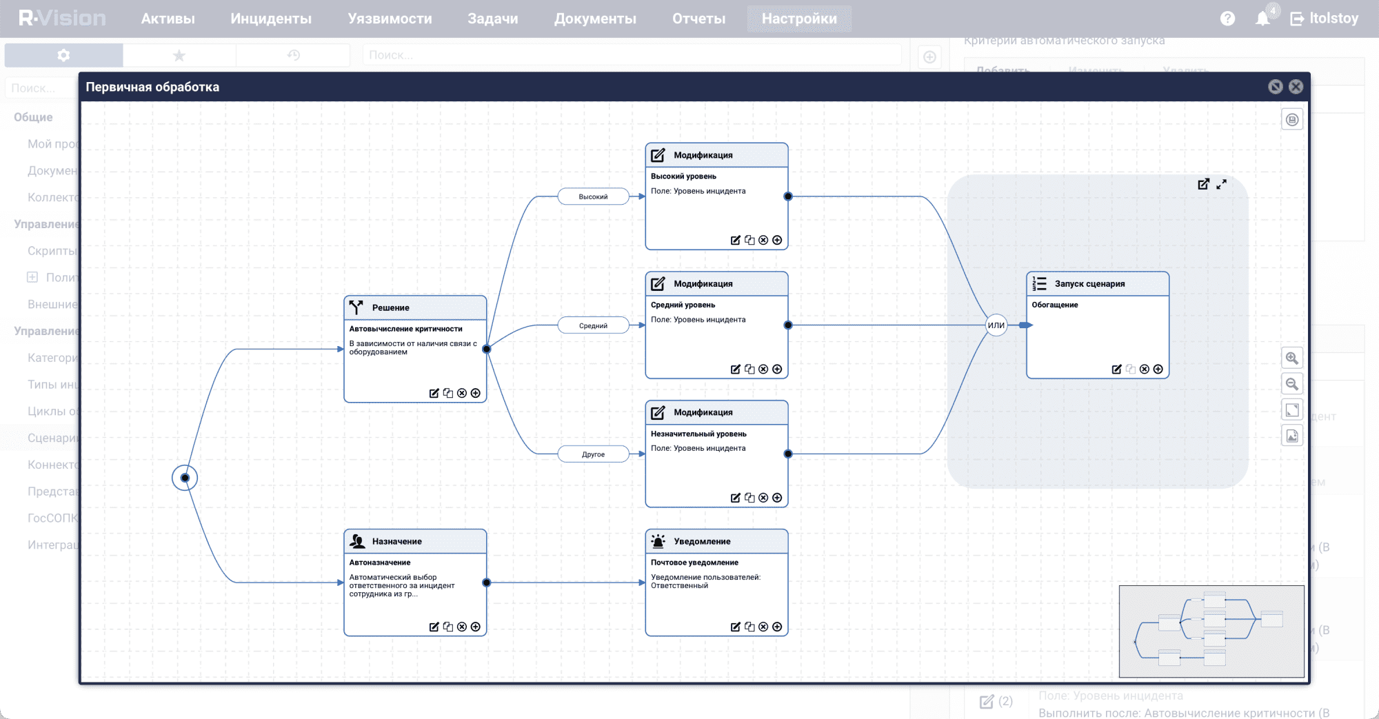The width and height of the screenshot is (1379, 719).
Task: Delete the Решение node
Action: [x=462, y=393]
